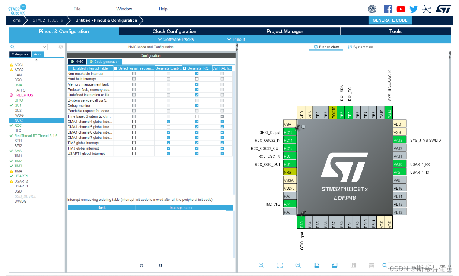The width and height of the screenshot is (459, 276).
Task: Select the BOOT0 pin on chip
Action: tap(334, 112)
